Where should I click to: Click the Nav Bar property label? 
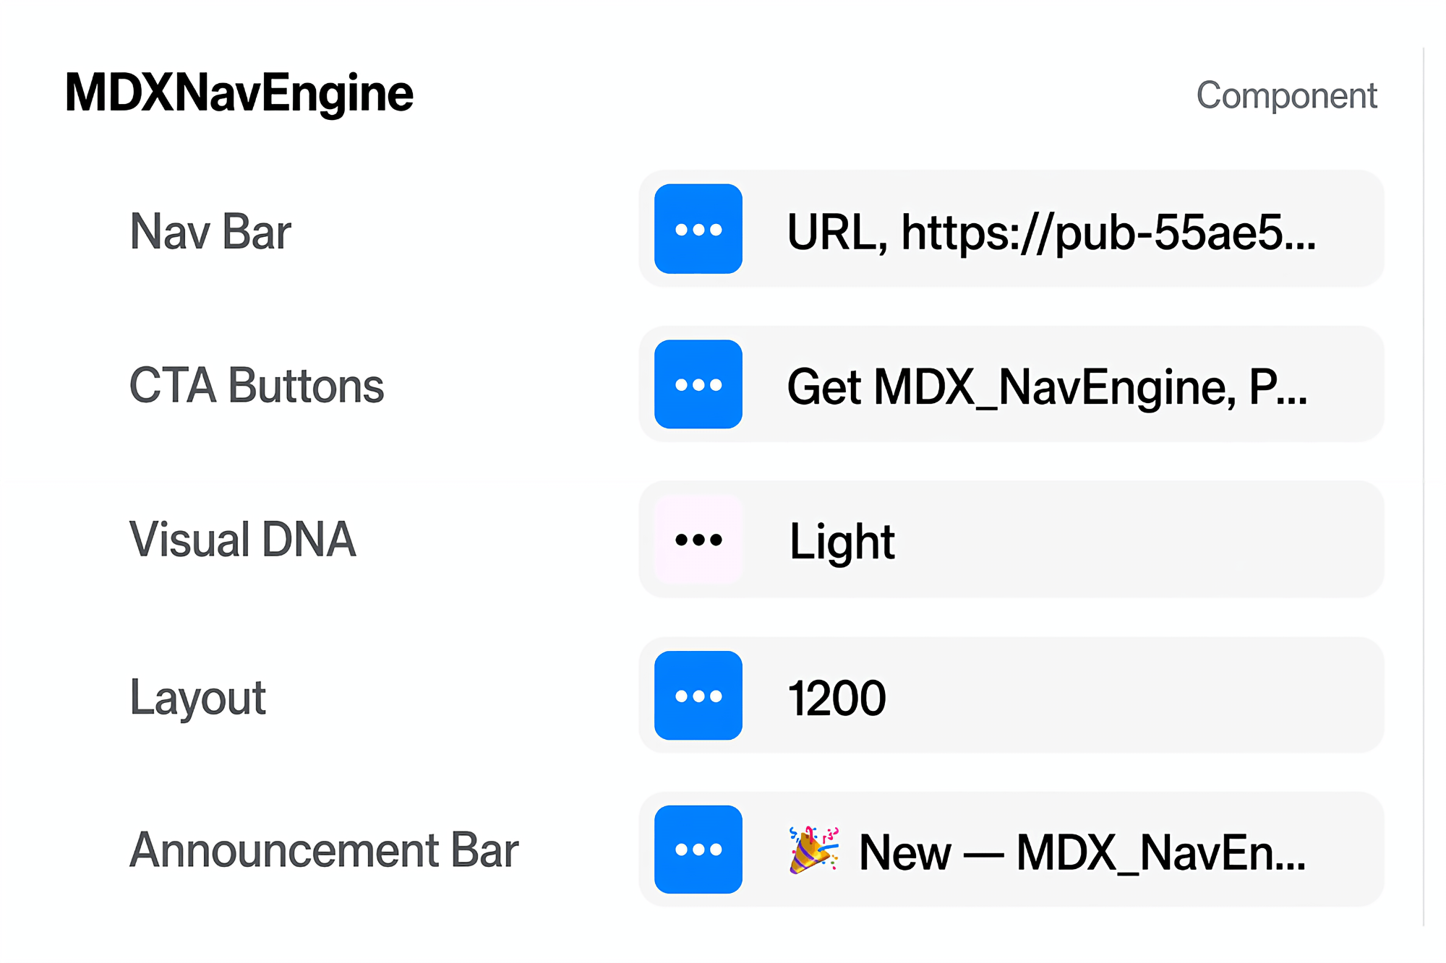pyautogui.click(x=210, y=232)
